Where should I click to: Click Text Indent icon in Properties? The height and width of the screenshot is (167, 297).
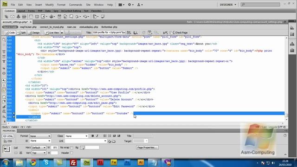[x=119, y=136]
